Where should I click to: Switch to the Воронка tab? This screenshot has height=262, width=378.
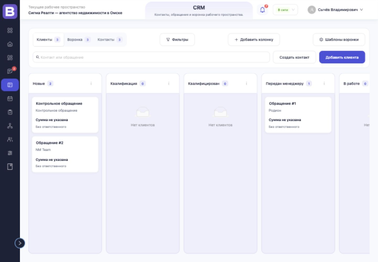pos(79,40)
